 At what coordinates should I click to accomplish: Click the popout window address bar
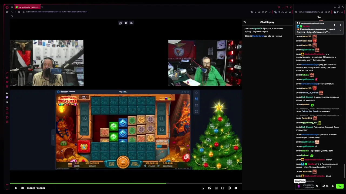[309, 12]
